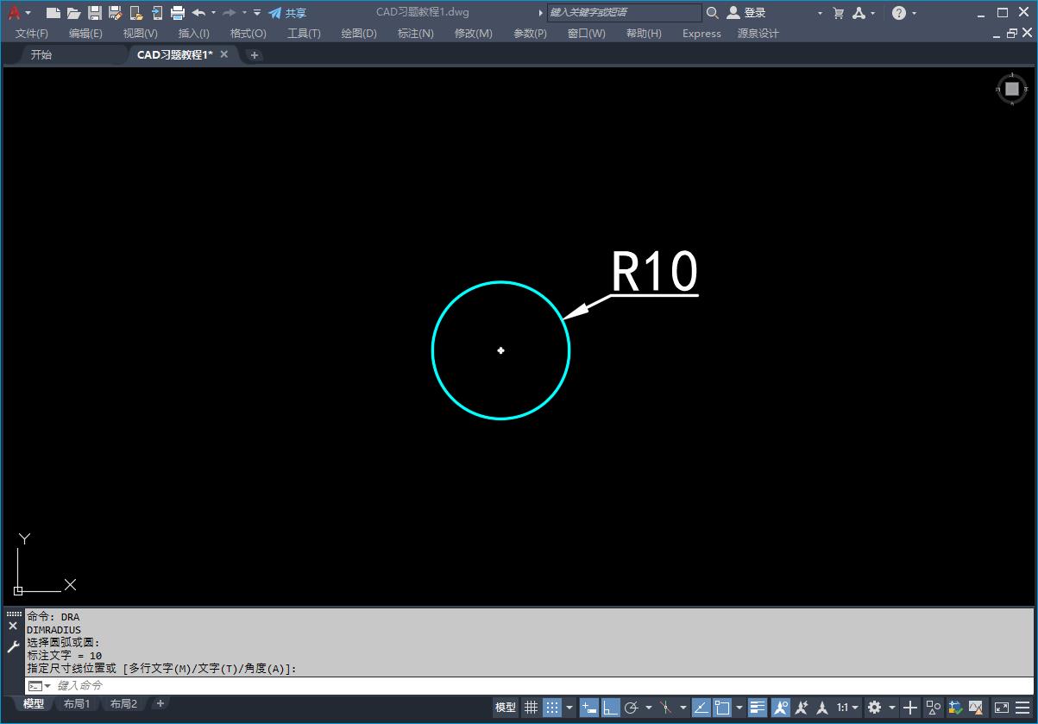Image resolution: width=1038 pixels, height=724 pixels.
Task: Click the hardware acceleration status icon
Action: (x=955, y=708)
